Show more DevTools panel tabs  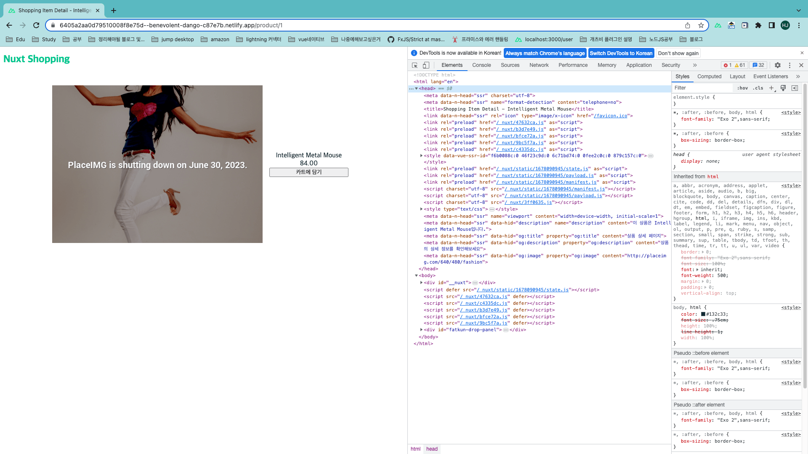pos(695,65)
